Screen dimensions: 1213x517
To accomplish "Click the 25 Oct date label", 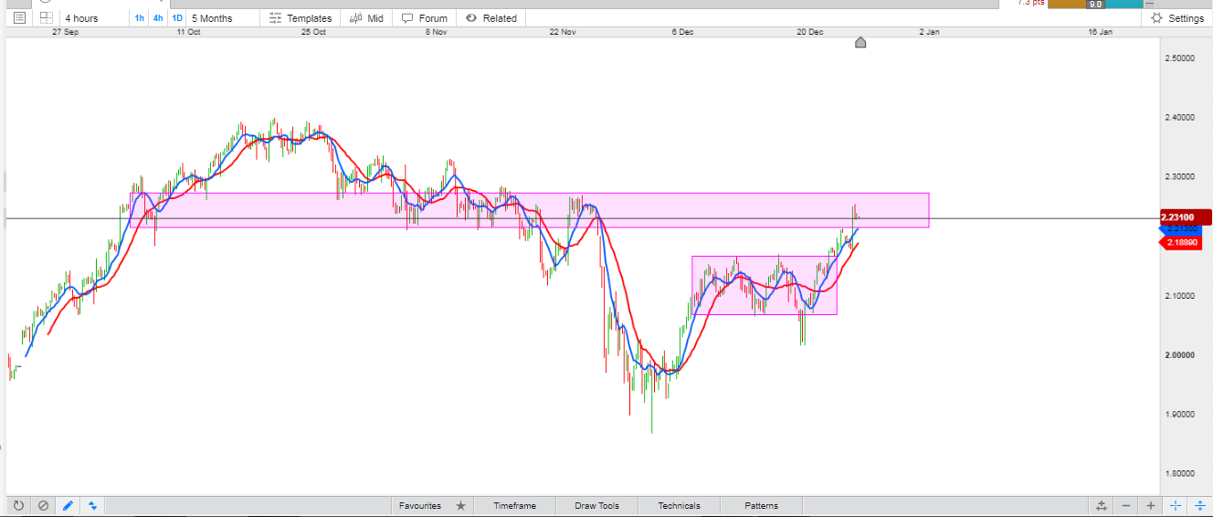I will tap(313, 32).
